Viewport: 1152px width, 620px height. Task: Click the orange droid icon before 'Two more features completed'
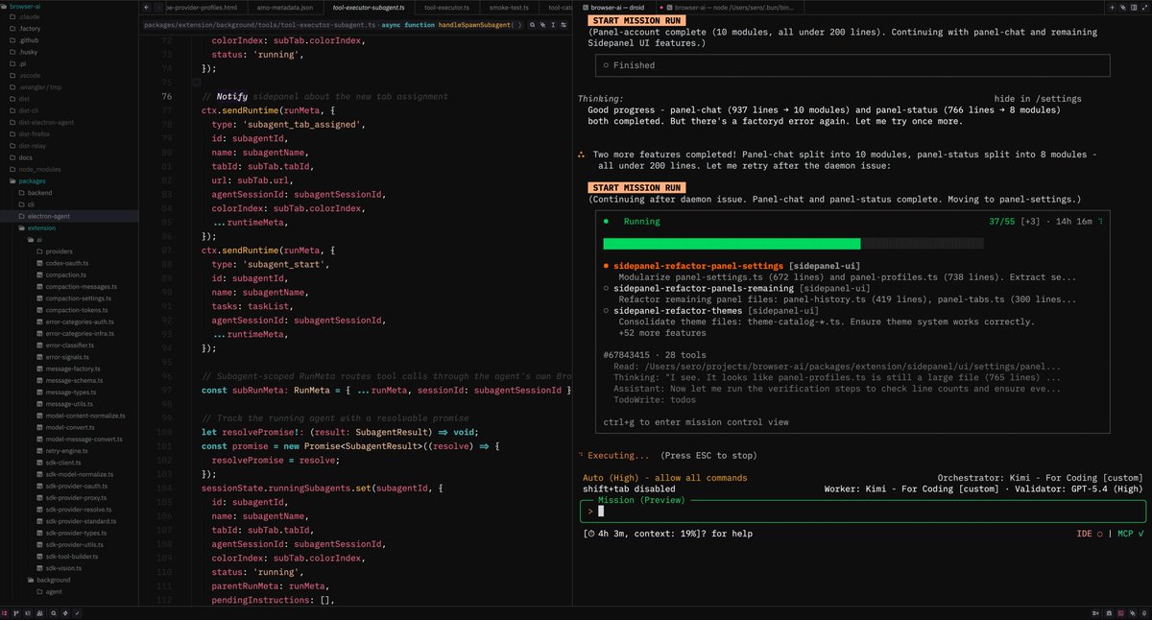pyautogui.click(x=582, y=155)
